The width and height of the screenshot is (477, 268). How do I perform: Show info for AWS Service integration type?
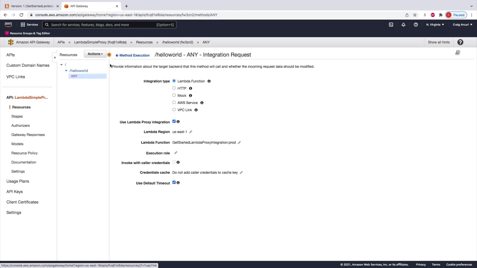click(202, 103)
